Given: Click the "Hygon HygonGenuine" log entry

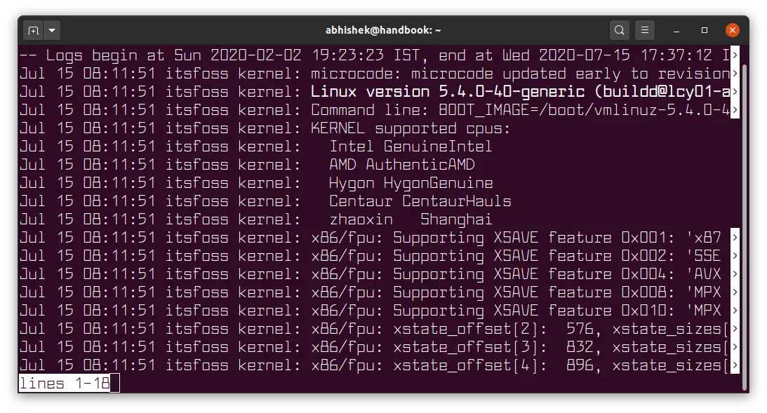Looking at the screenshot, I should point(411,183).
